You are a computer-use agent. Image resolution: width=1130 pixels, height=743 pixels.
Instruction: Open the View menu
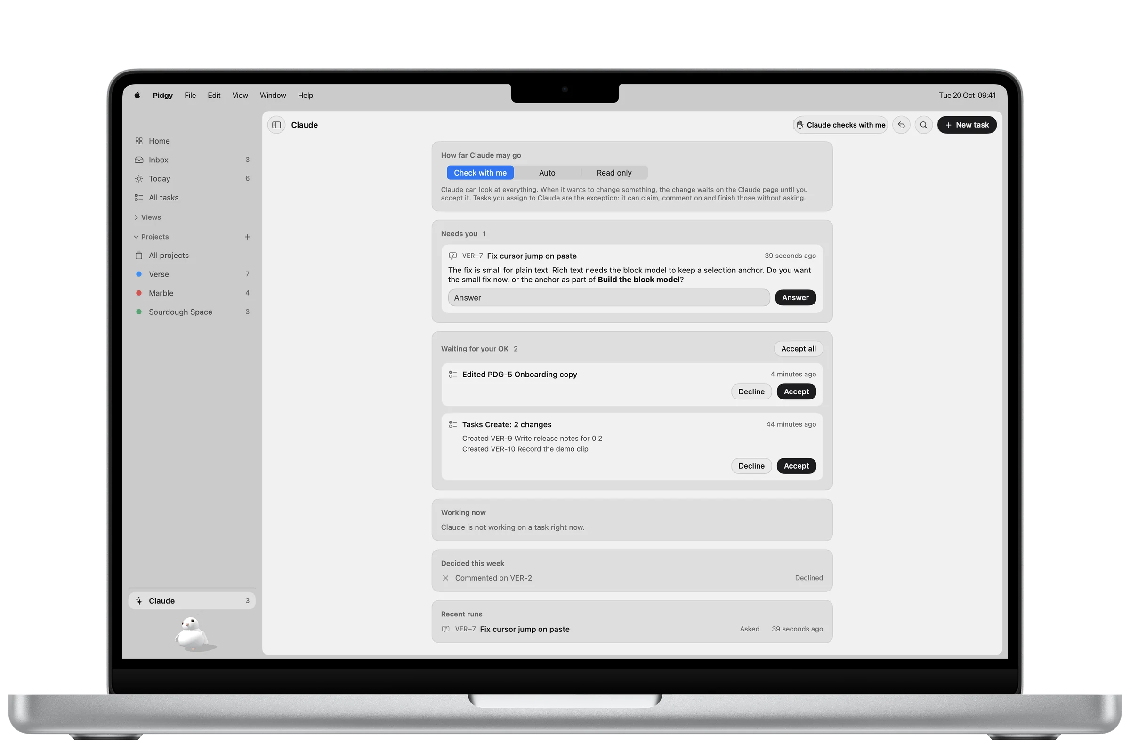coord(240,96)
